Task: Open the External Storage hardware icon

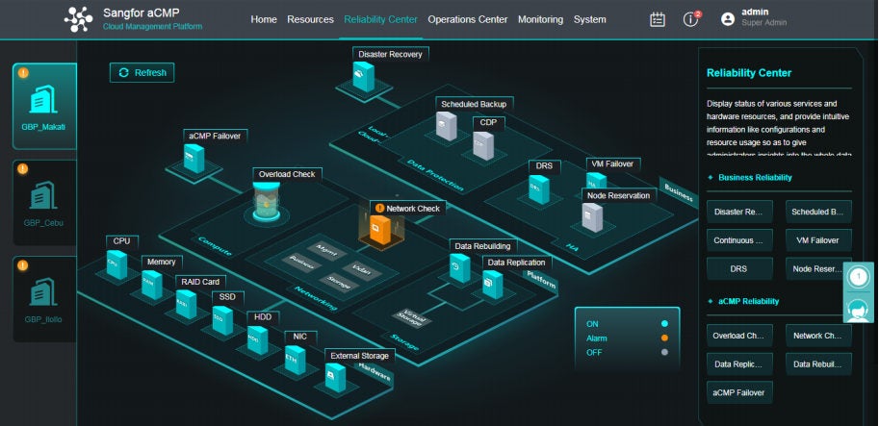Action: pos(335,377)
